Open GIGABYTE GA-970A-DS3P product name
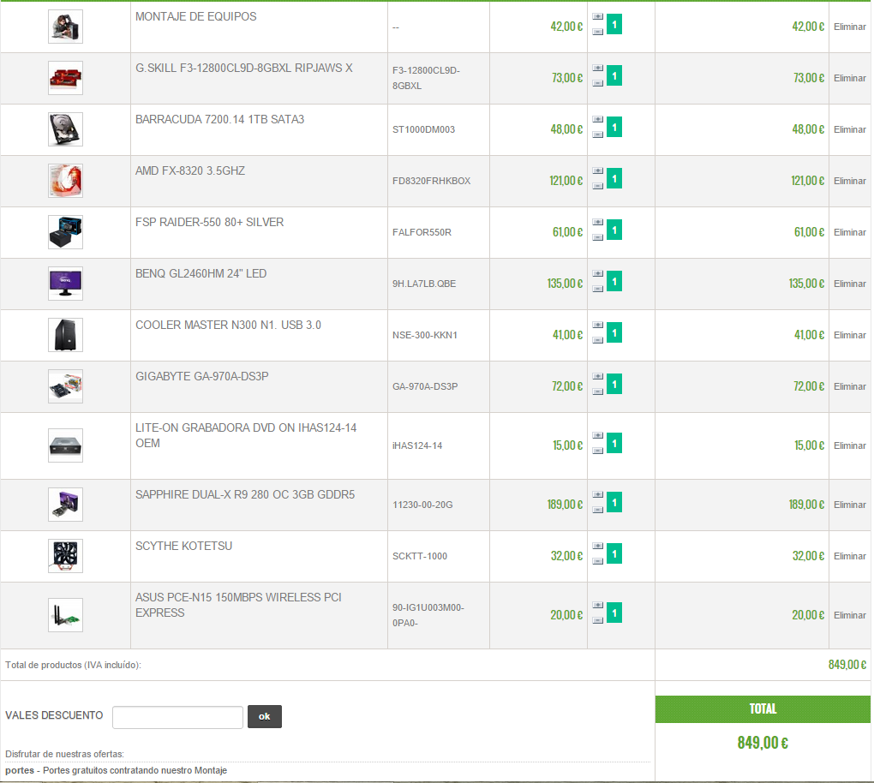The height and width of the screenshot is (783, 874). click(201, 376)
